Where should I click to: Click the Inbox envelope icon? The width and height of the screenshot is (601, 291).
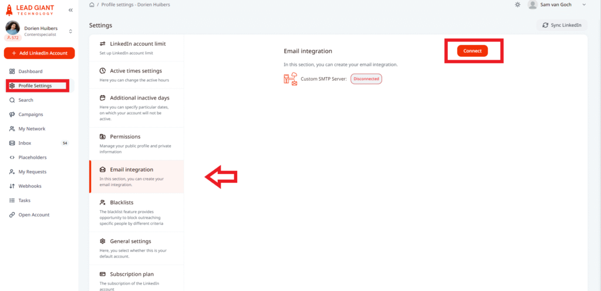(12, 143)
